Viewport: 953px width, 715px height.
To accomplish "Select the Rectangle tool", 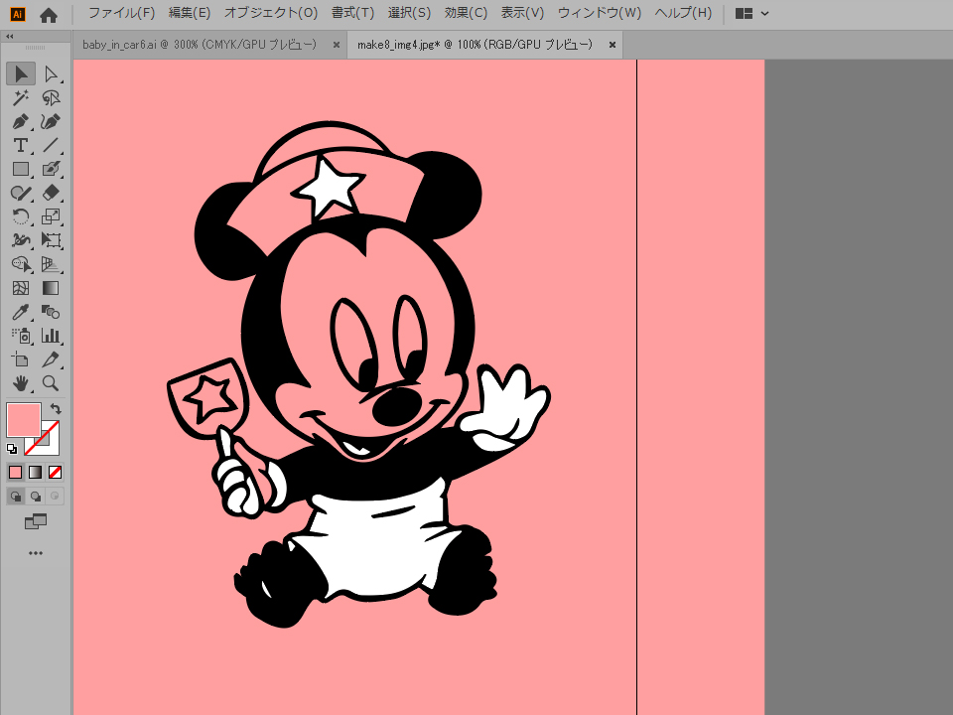I will (21, 169).
